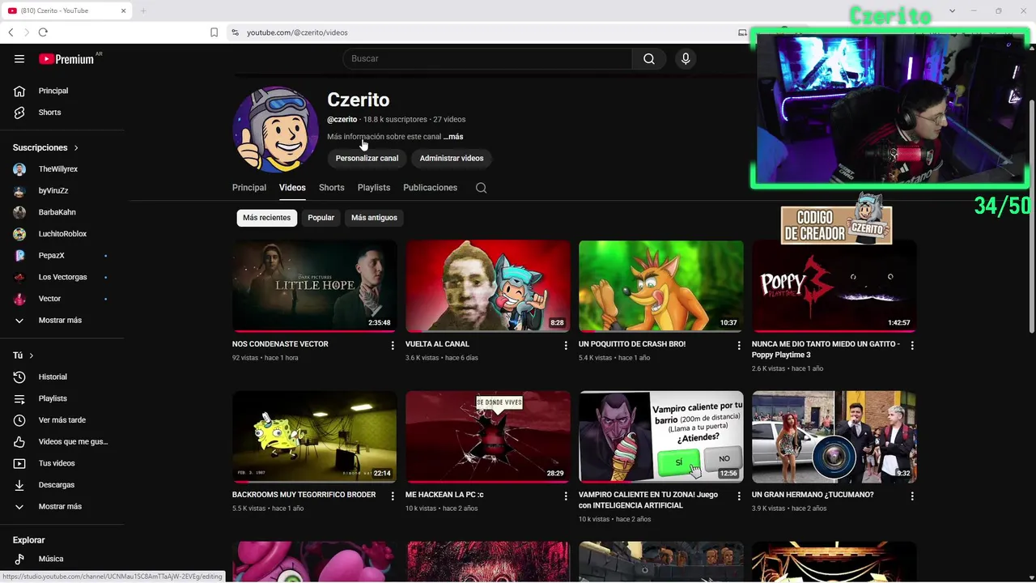Open the hamburger guide menu
The height and width of the screenshot is (583, 1036).
19,58
